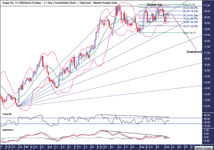Select the '0,20' MACD scale value

[x=207, y=137]
